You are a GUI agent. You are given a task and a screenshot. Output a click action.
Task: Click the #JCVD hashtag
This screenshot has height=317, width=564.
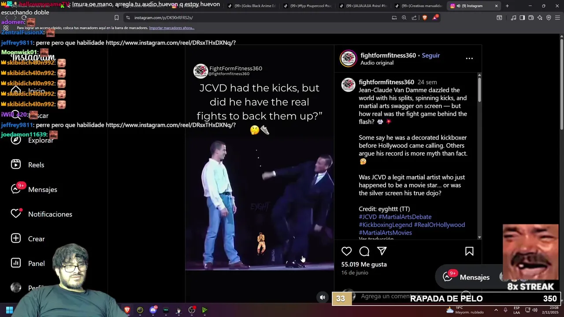pyautogui.click(x=367, y=217)
